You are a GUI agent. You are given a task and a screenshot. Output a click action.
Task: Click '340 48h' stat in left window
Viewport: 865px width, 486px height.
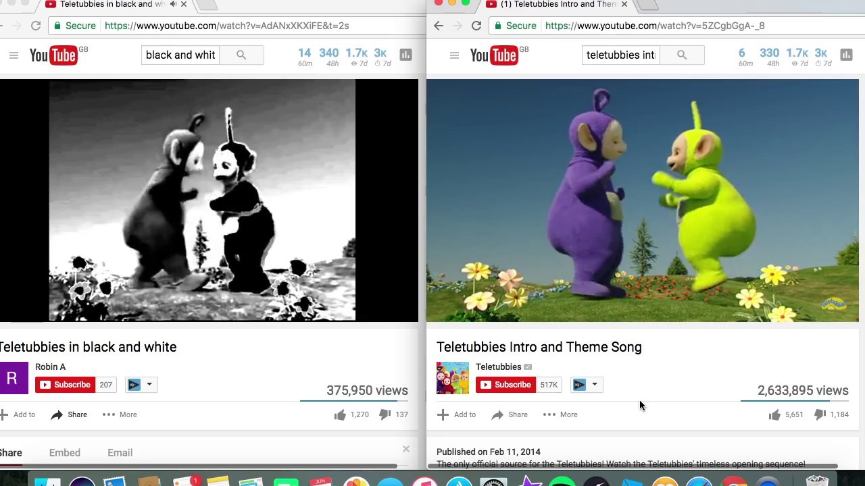tap(329, 57)
